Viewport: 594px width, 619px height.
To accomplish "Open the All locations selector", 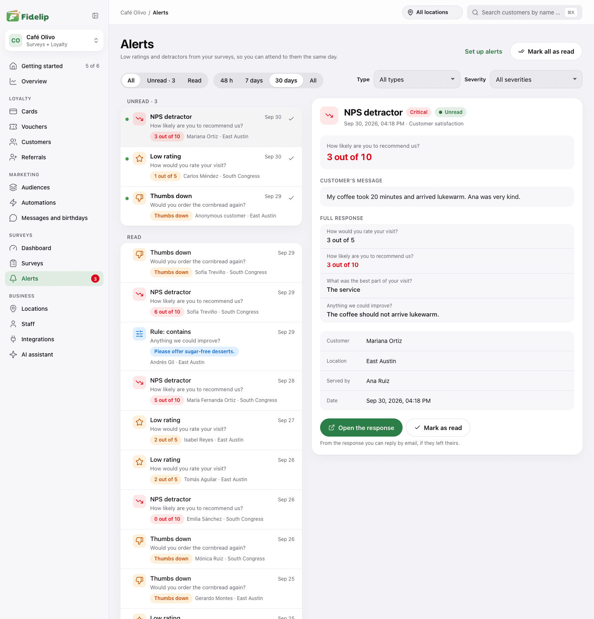I will tap(432, 12).
